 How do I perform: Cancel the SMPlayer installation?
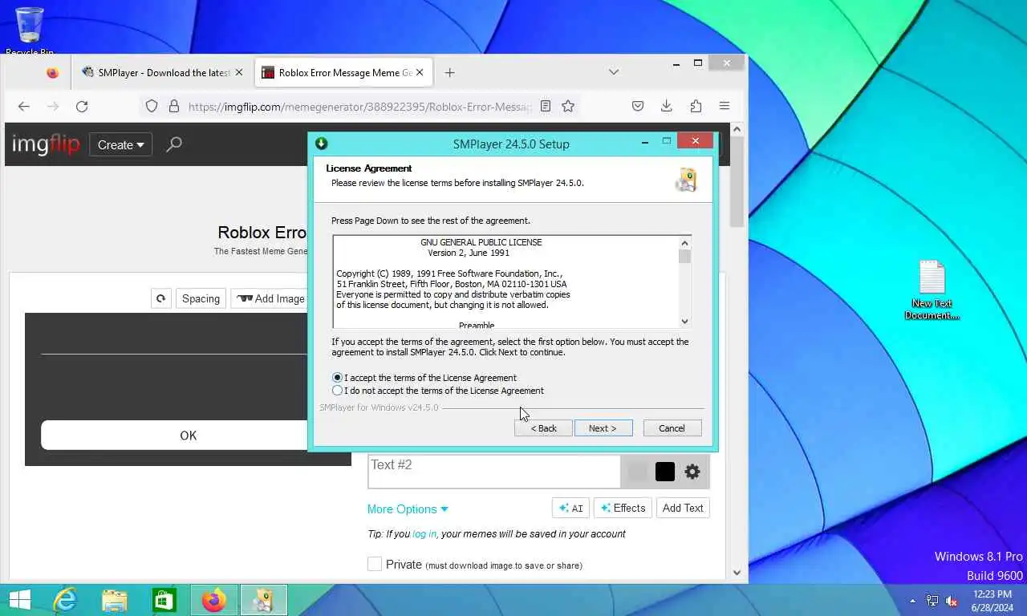point(672,428)
